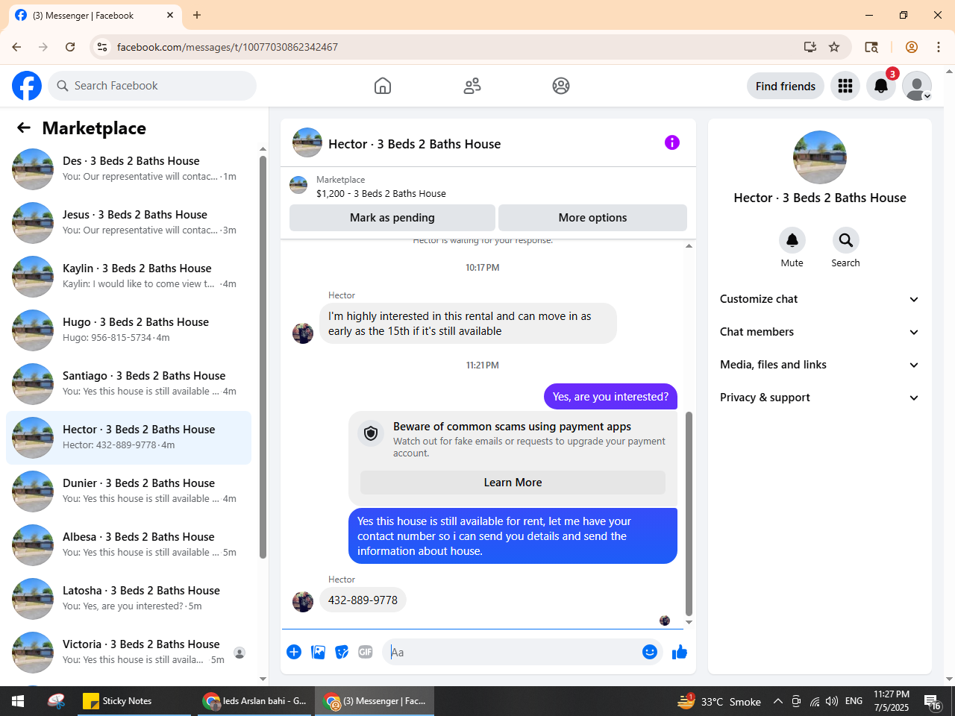Choose a sticker in composer
Image resolution: width=955 pixels, height=716 pixels.
click(x=342, y=652)
